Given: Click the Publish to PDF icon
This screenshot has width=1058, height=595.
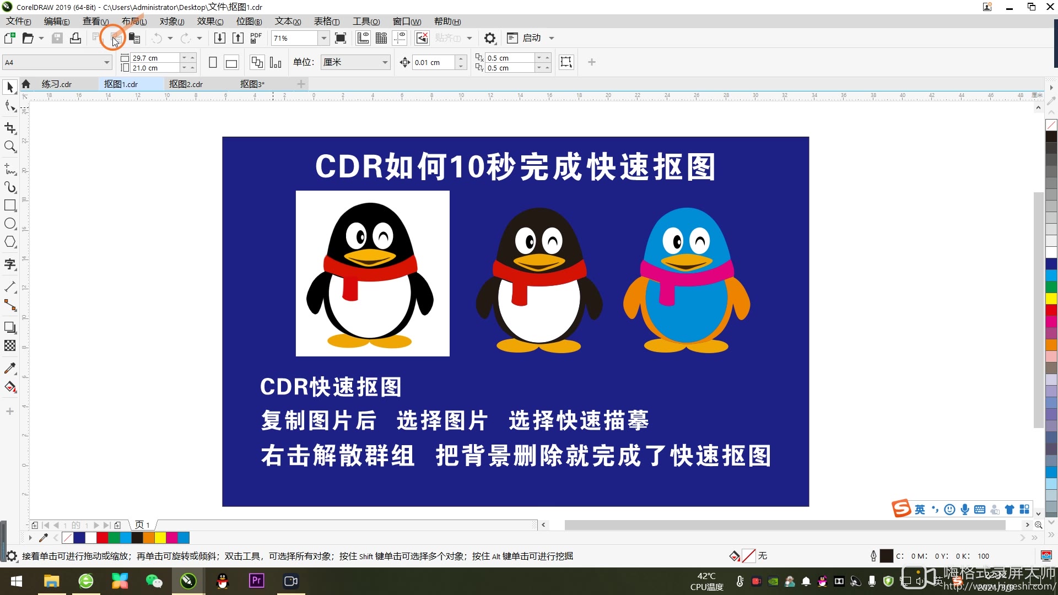Looking at the screenshot, I should pos(256,38).
